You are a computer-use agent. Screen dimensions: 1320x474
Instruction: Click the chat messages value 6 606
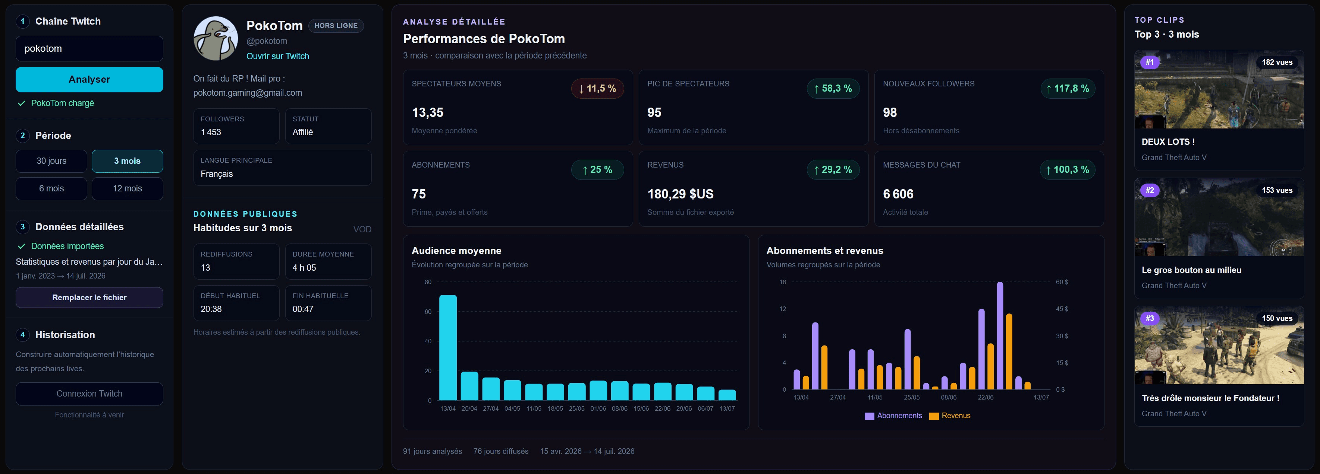[898, 194]
